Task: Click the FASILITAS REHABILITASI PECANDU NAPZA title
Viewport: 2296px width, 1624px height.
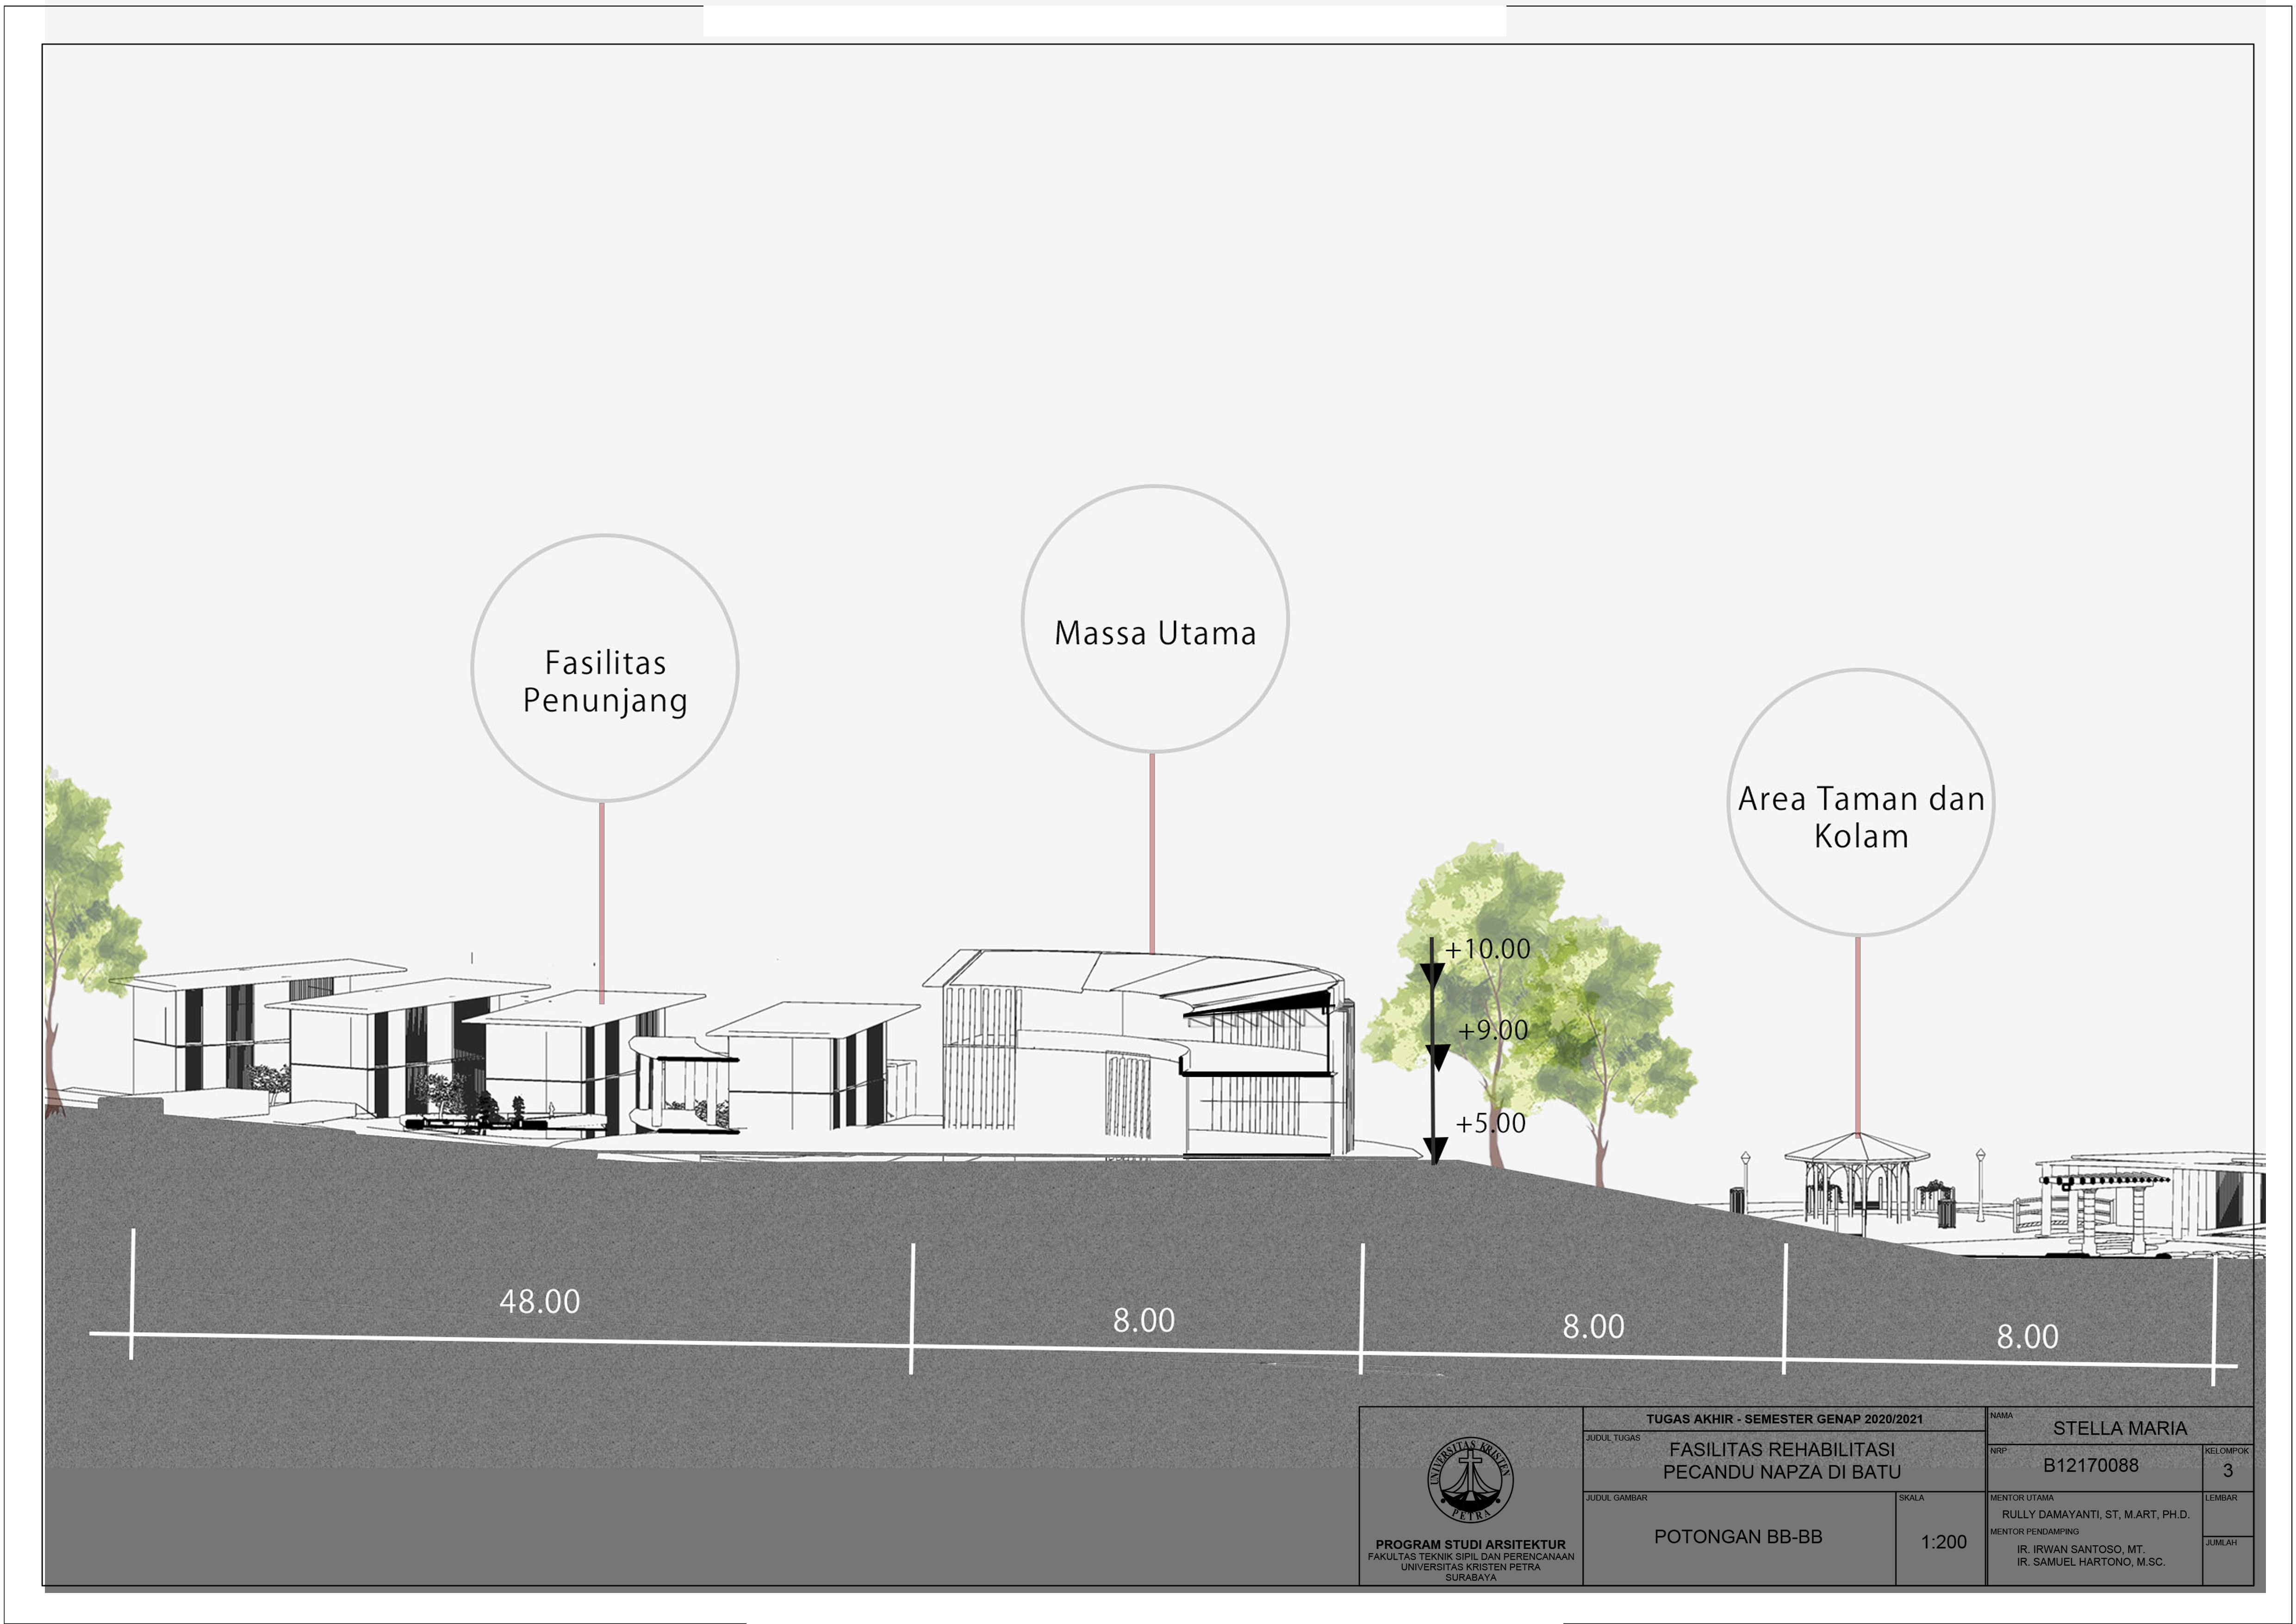Action: tap(1782, 1461)
